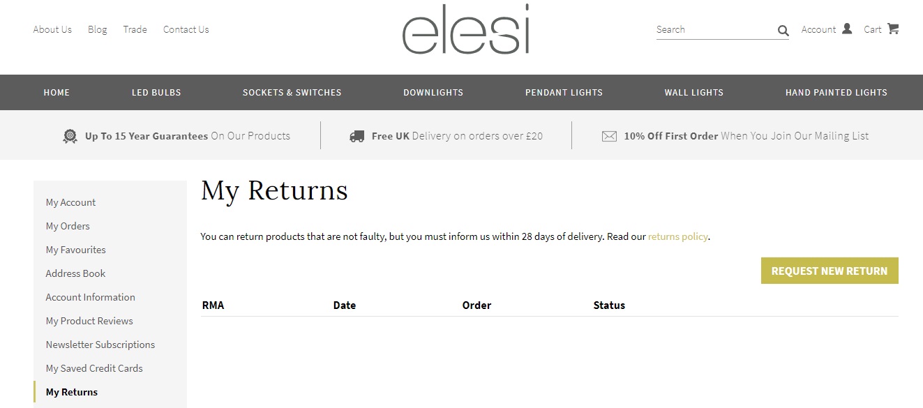Open My Orders in sidebar
The height and width of the screenshot is (408, 923).
point(68,226)
